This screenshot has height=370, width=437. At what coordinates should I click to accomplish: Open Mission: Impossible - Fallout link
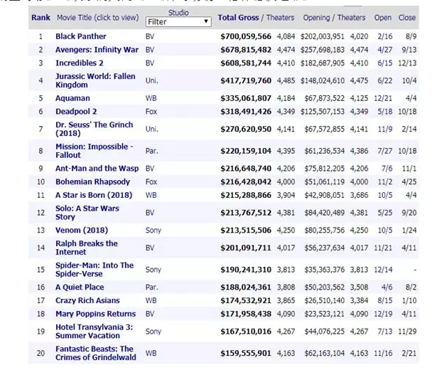coord(95,151)
